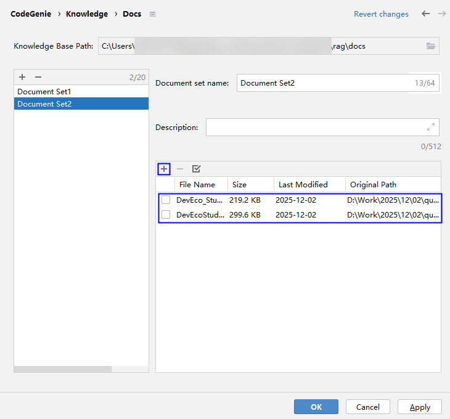Click the select all files icon

(197, 169)
